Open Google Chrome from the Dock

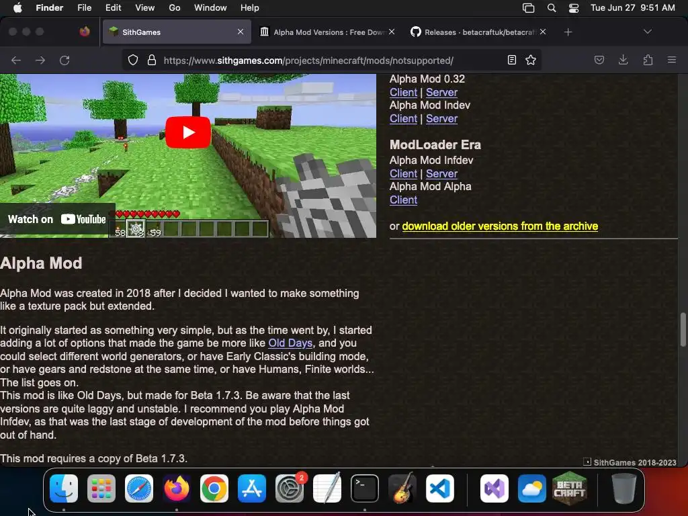214,488
